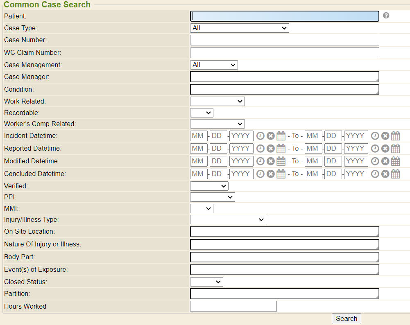Clear the Modified Datetime end date
Viewport: 410px width, 325px height.
click(385, 161)
